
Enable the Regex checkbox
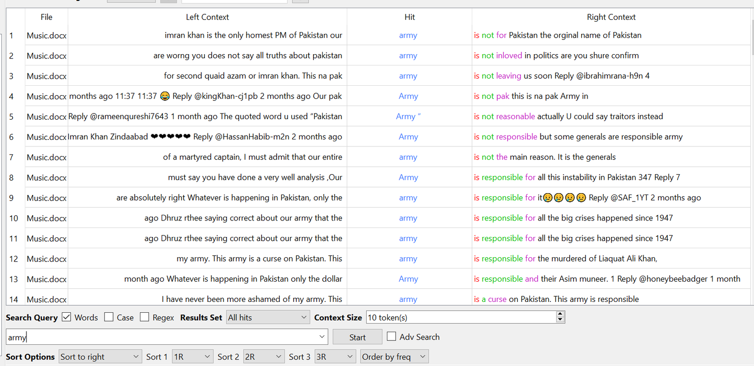145,317
